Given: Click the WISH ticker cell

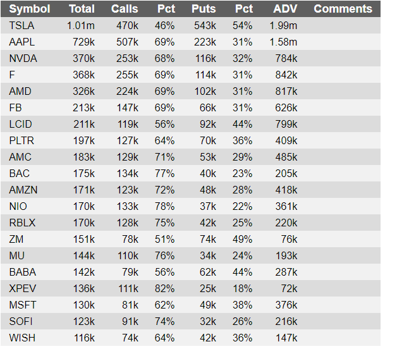Looking at the screenshot, I should point(22,338).
